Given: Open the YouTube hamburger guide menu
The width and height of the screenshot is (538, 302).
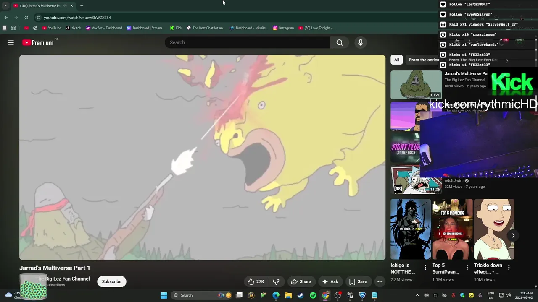Looking at the screenshot, I should [x=11, y=42].
